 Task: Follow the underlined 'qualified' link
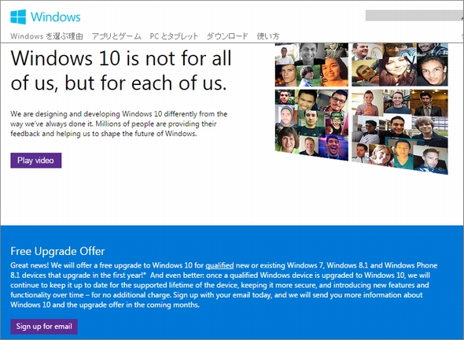tap(219, 265)
